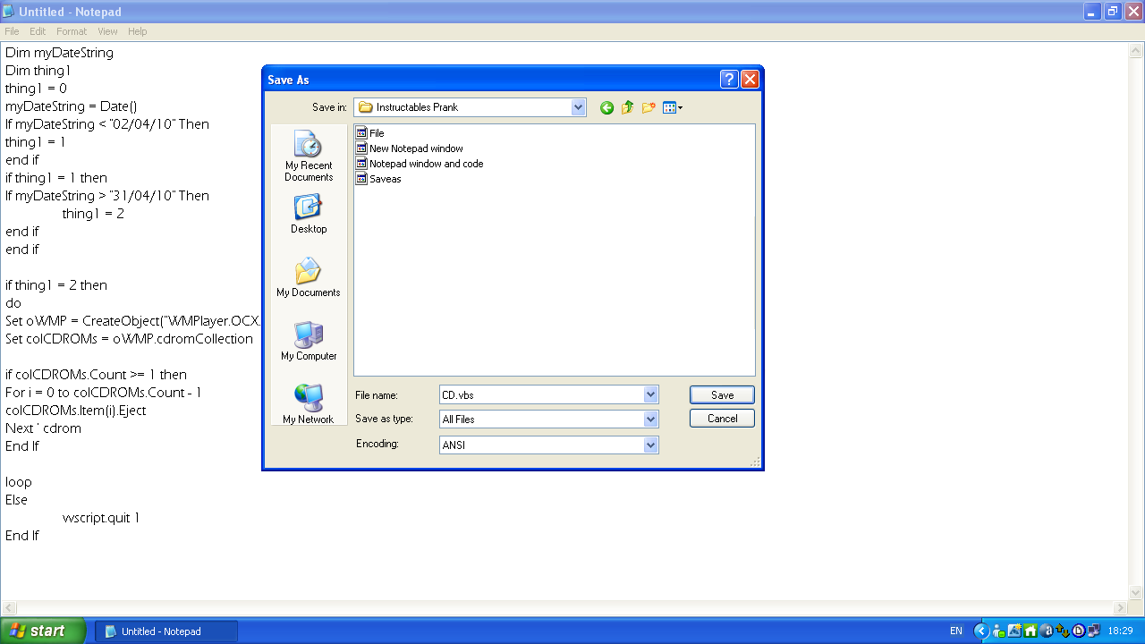Cancel the Save As dialog
This screenshot has height=644, width=1145.
coord(721,418)
